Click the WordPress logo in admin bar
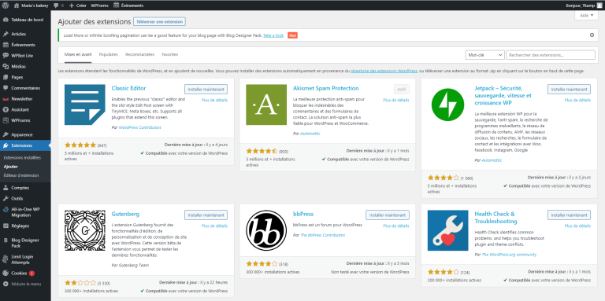605x301 pixels. click(x=5, y=6)
